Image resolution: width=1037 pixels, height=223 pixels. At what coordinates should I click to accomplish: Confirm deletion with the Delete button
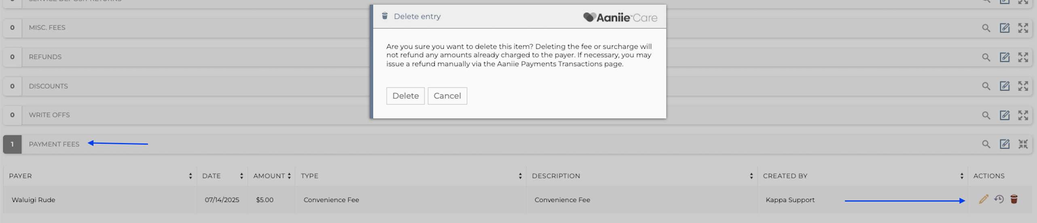(405, 96)
